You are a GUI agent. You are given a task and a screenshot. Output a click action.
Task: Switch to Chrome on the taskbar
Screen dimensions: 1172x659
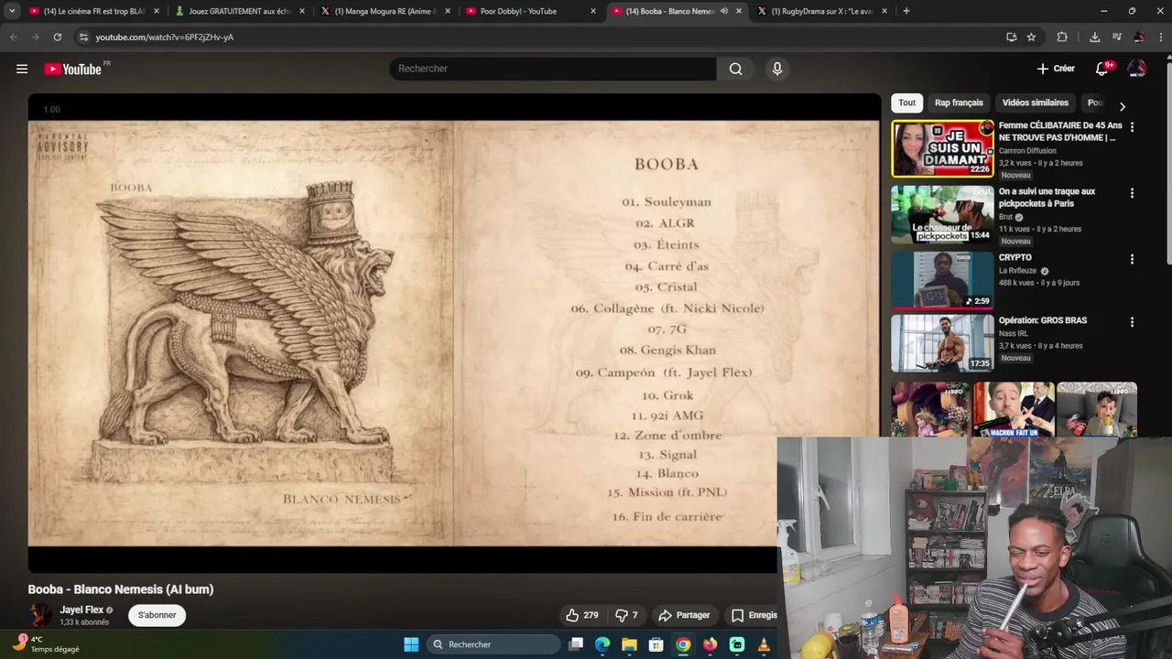(683, 644)
